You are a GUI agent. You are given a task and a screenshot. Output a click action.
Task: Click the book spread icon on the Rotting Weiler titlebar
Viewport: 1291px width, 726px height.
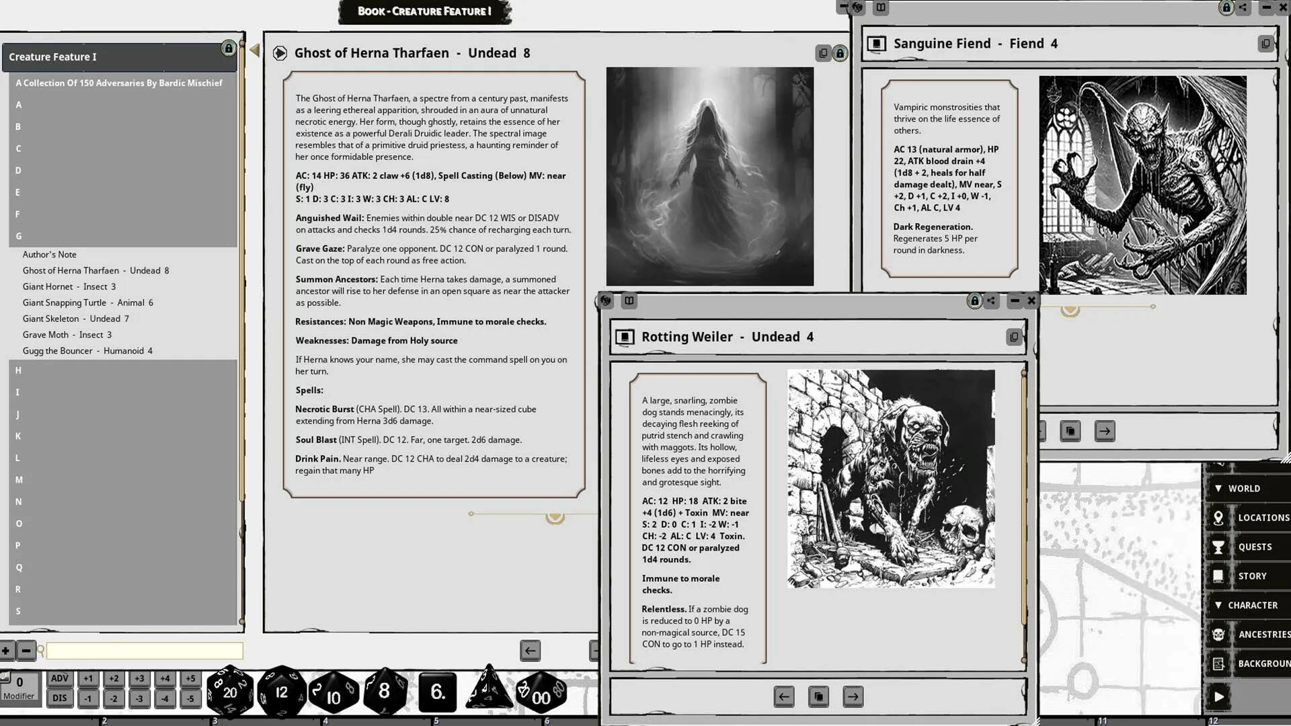629,301
